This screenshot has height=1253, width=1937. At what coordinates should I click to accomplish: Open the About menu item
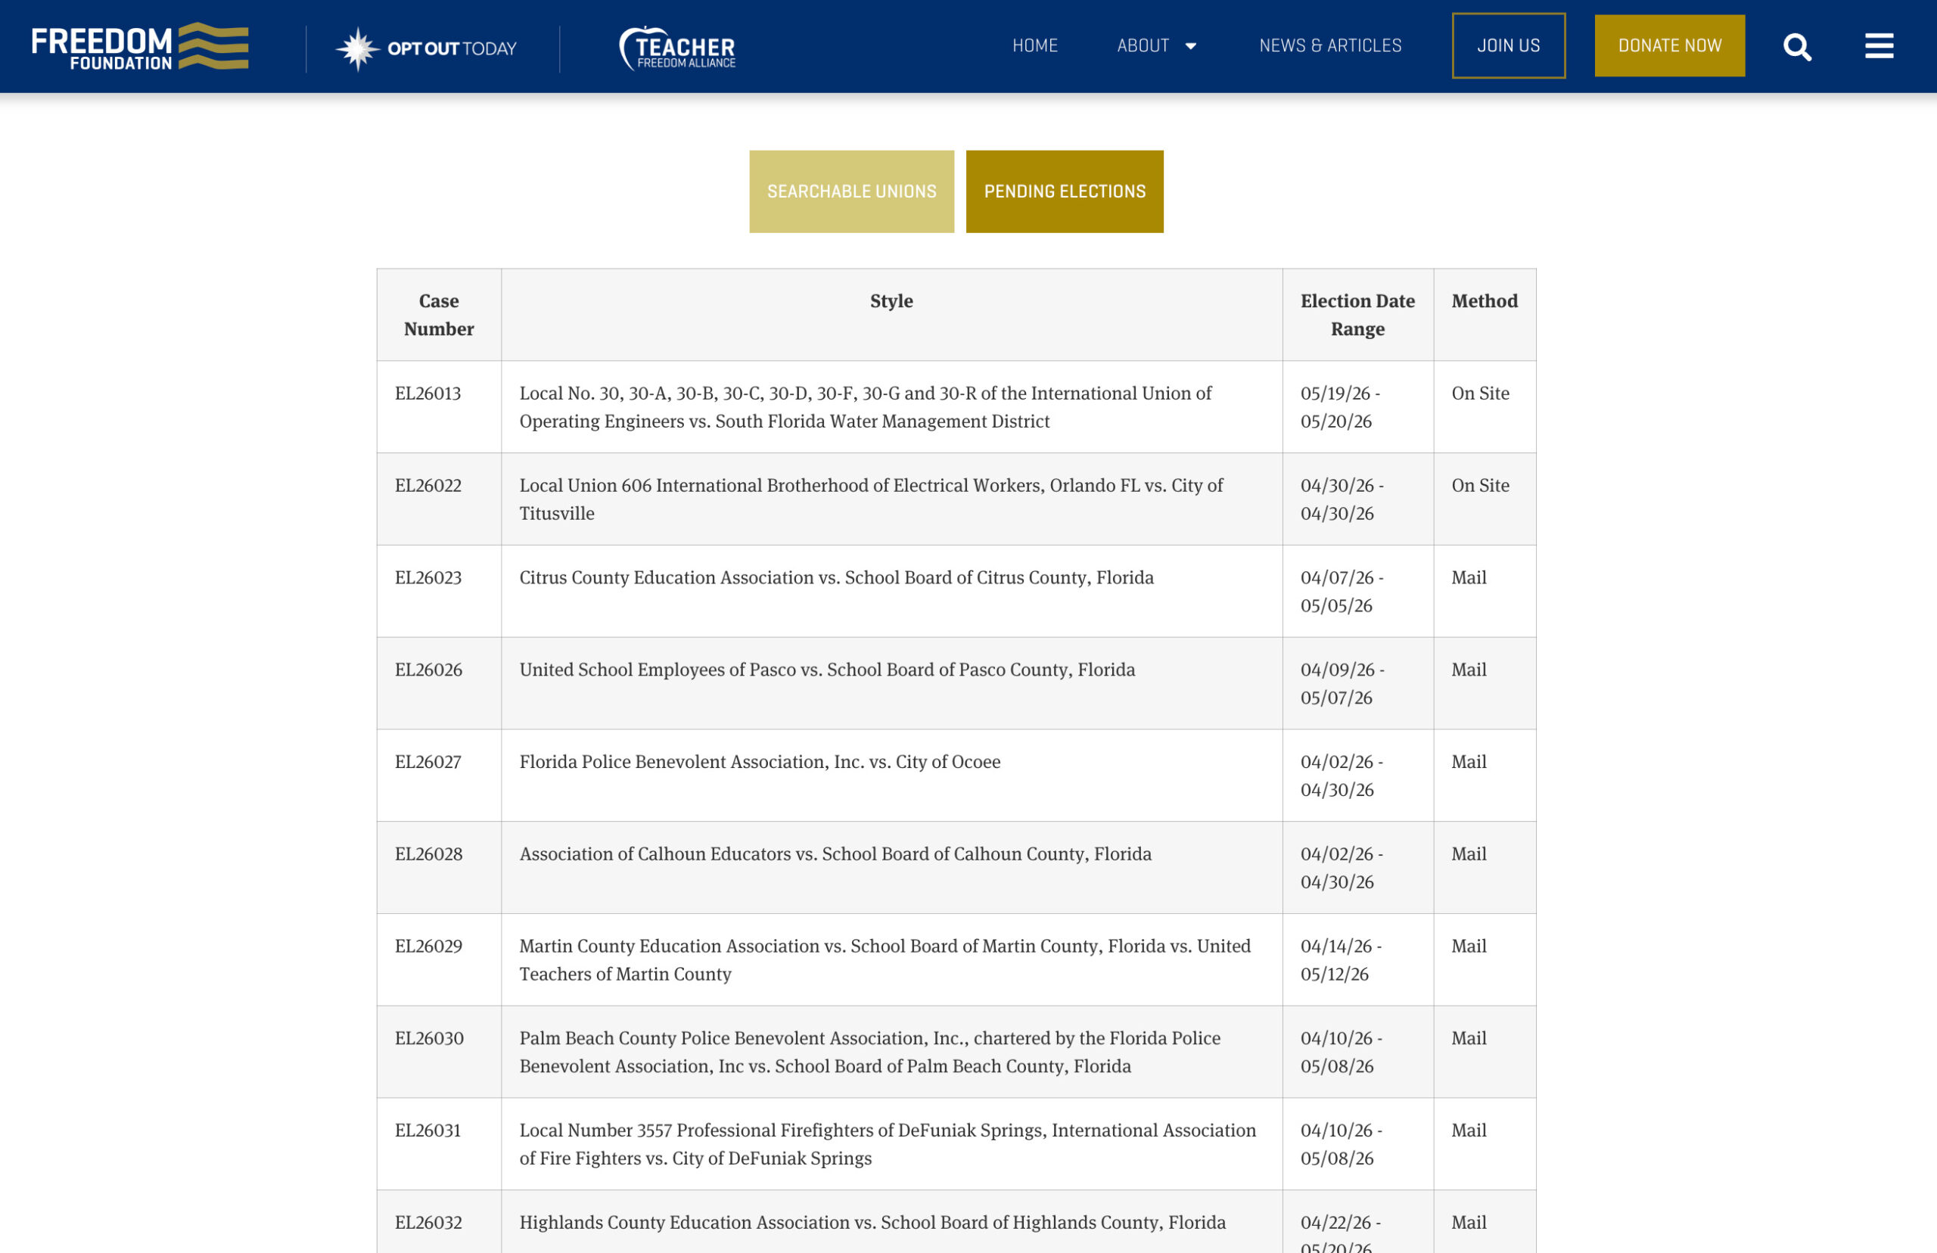tap(1143, 45)
